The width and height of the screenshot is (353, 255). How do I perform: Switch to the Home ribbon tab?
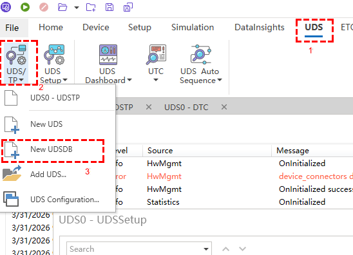pos(51,28)
